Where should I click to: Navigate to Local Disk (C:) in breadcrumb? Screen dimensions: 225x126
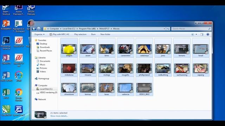[x=69, y=29]
